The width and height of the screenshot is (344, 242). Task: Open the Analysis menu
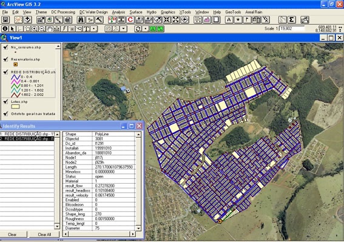click(118, 12)
